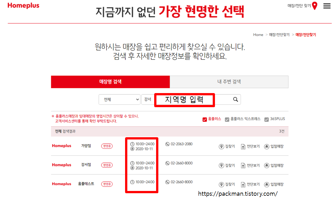
Task: Click the search magnifier icon
Action: [235, 99]
